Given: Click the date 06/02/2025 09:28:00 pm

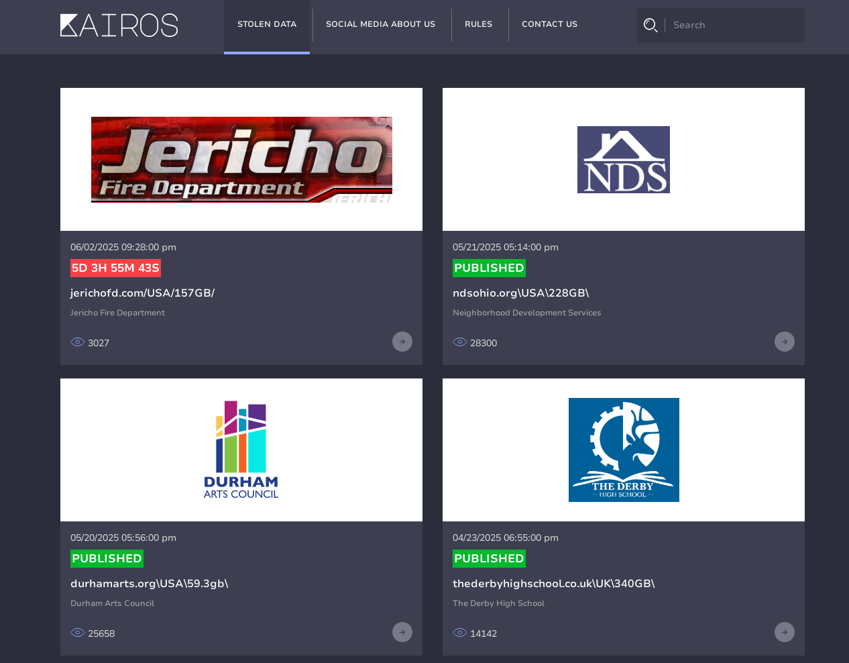Looking at the screenshot, I should tap(123, 248).
